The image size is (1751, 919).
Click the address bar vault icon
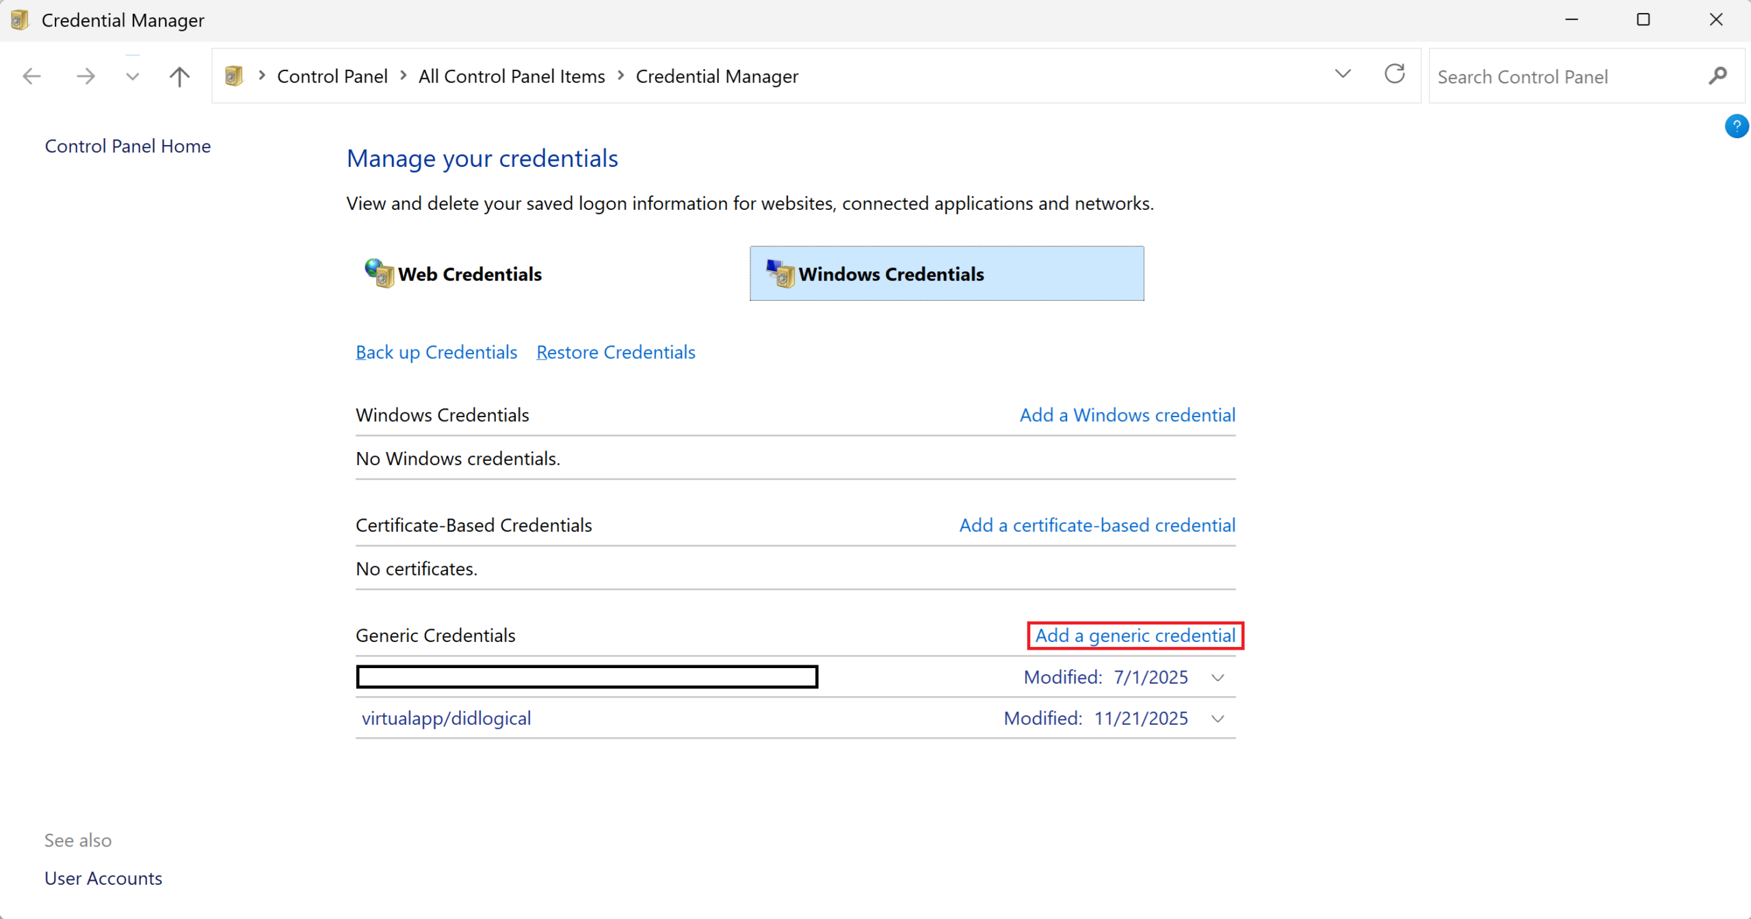pyautogui.click(x=234, y=76)
